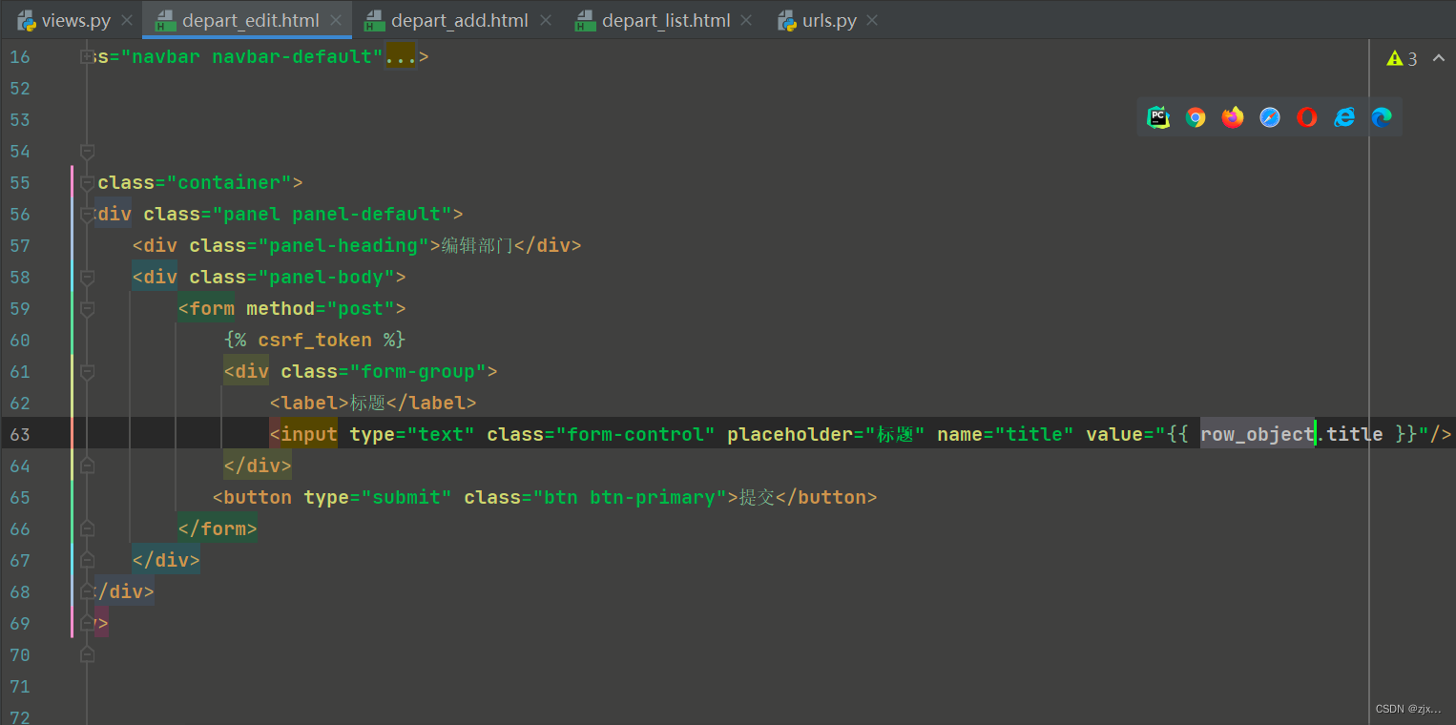Toggle fold end marker on line 67
Screen dimensions: 1456x725
(87, 560)
